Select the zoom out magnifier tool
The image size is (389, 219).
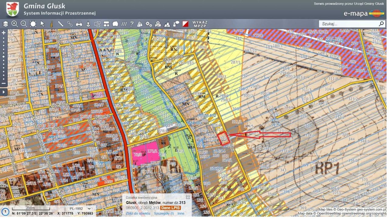(24, 24)
